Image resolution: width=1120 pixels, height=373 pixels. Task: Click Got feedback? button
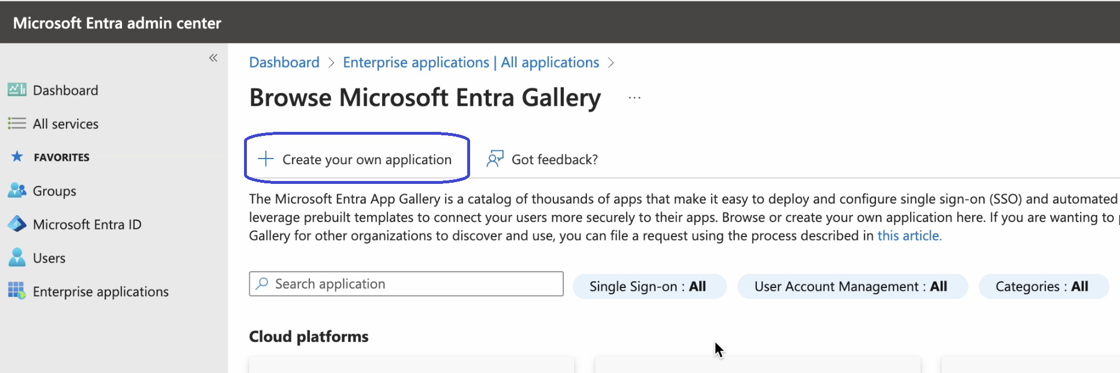[542, 159]
